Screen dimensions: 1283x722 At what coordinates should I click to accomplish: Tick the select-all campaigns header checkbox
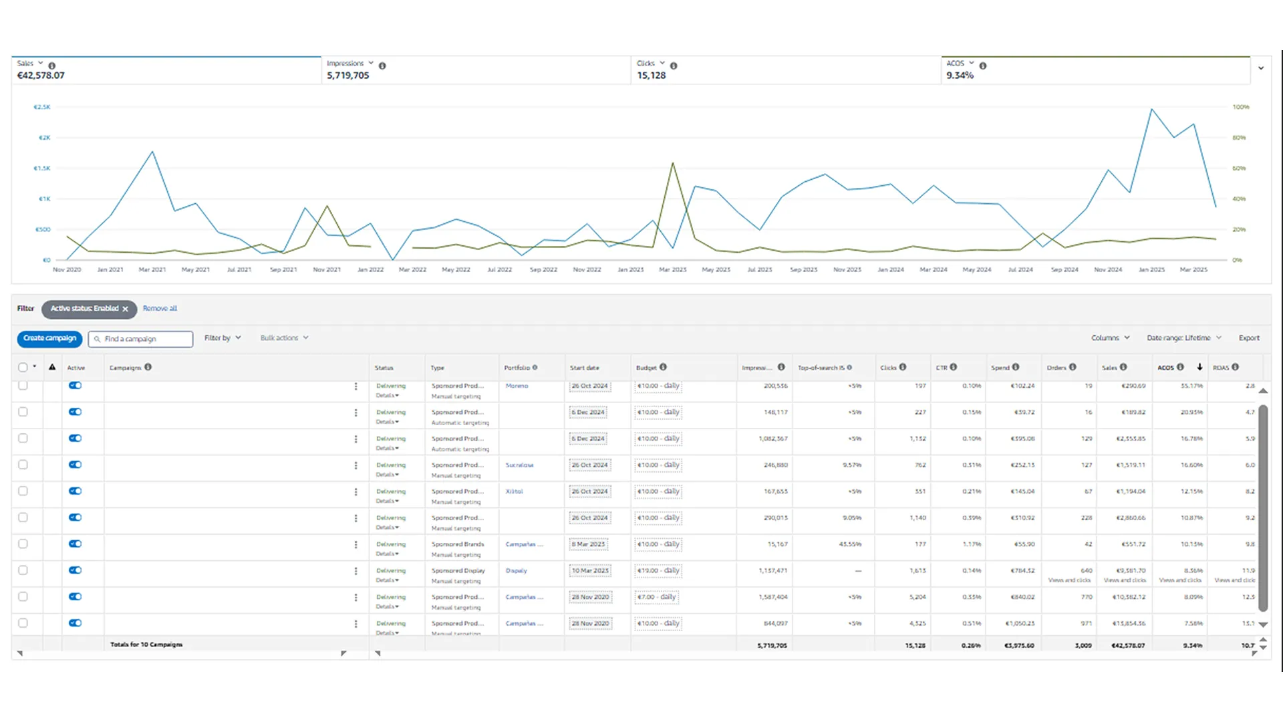point(23,367)
